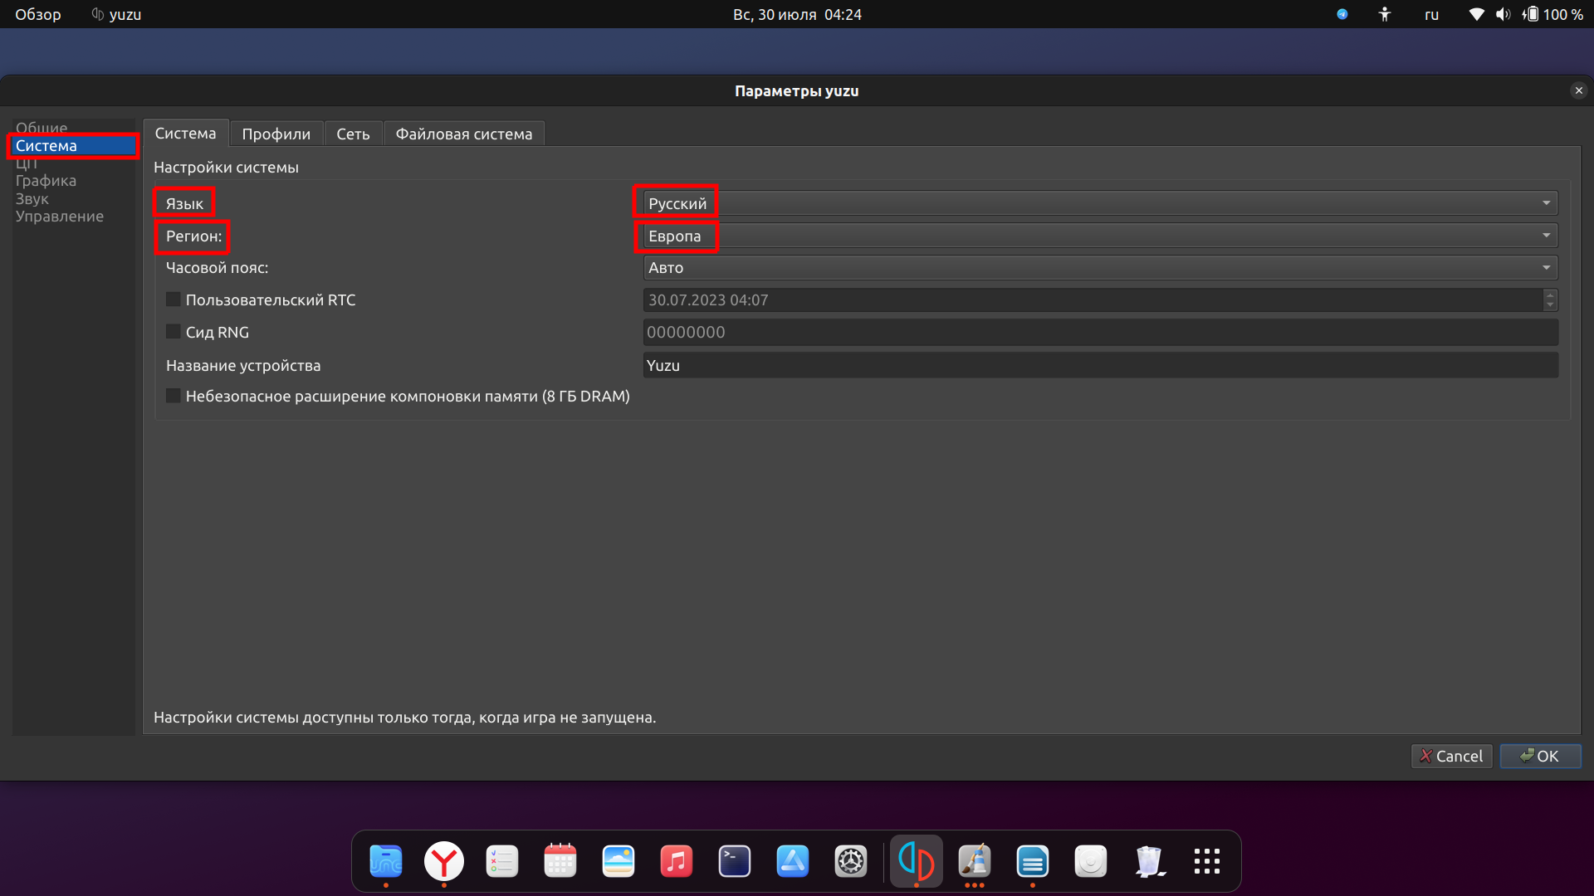Open the blue text editor app in the dock
The image size is (1594, 896).
(x=1033, y=861)
